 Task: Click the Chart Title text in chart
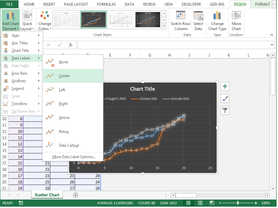[142, 89]
